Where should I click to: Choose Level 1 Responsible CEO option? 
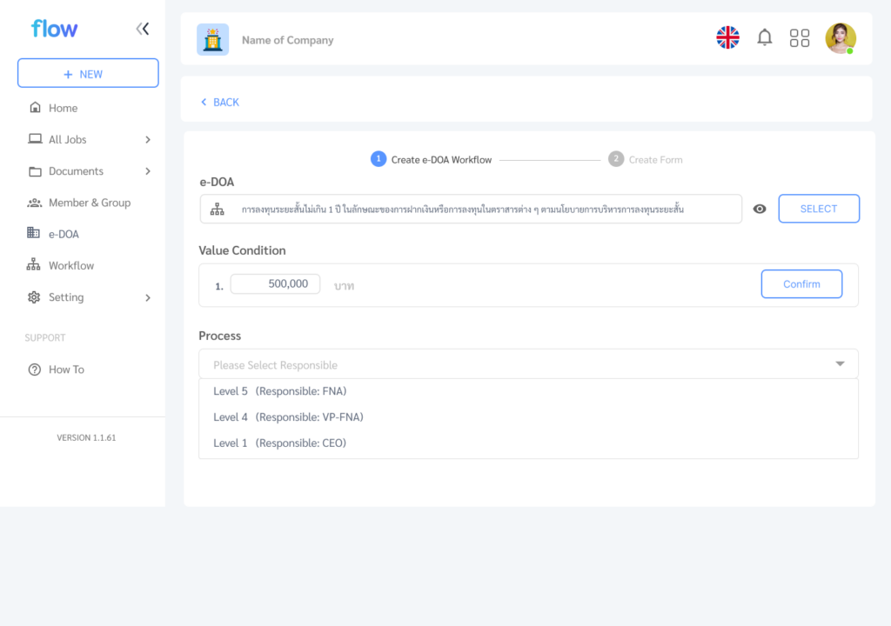click(x=528, y=443)
